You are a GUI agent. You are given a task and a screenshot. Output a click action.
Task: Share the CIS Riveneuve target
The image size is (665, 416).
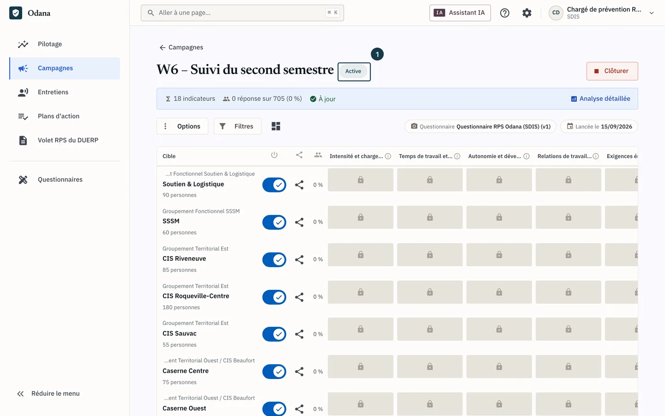(x=299, y=260)
